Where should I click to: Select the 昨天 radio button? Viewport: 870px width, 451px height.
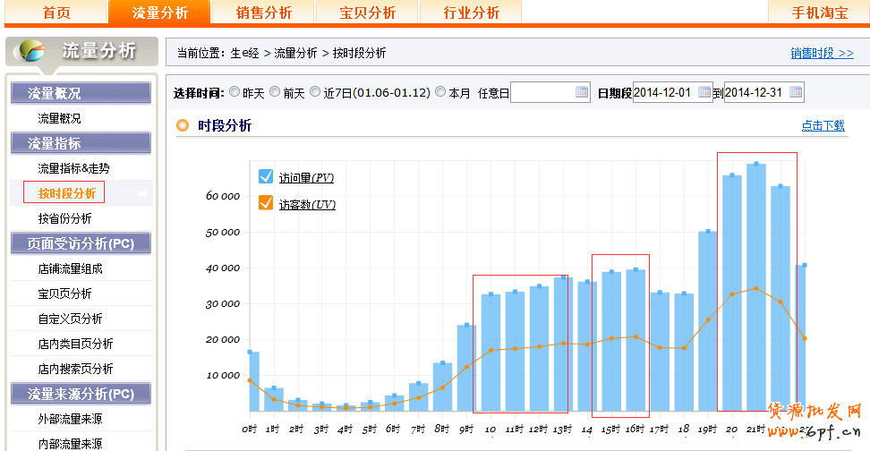[235, 92]
